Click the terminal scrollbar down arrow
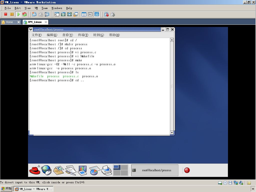This screenshot has width=256, height=192. (x=172, y=132)
